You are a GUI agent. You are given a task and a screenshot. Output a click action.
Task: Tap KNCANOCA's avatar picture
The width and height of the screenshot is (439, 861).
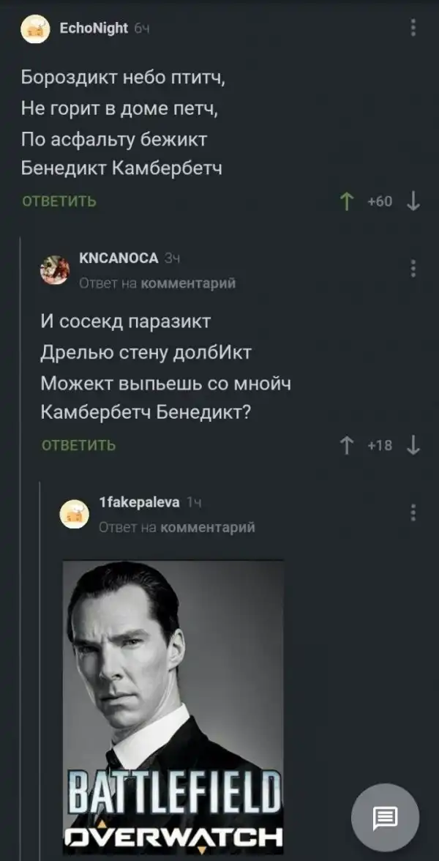[55, 269]
